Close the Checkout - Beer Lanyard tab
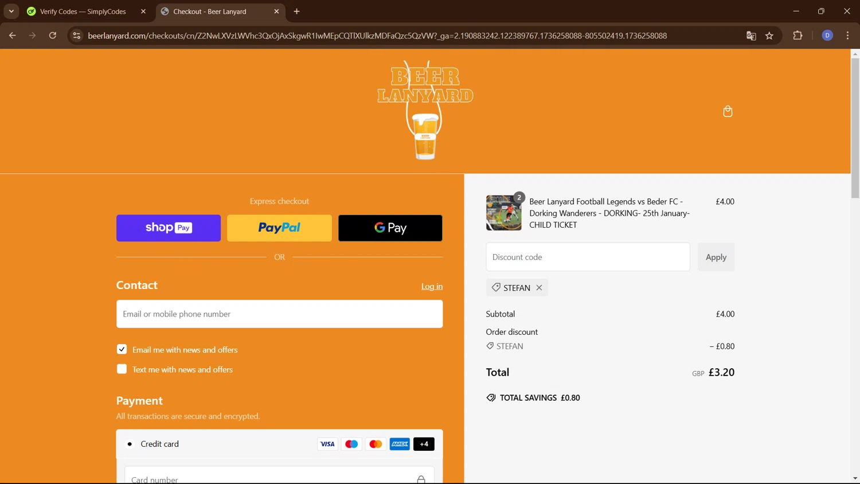The image size is (860, 484). (x=276, y=11)
